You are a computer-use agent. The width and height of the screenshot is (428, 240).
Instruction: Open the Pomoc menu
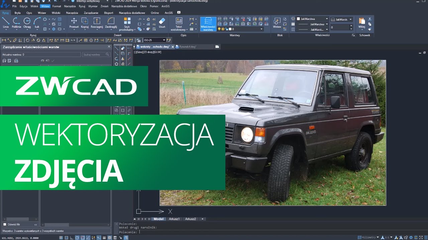tap(154, 6)
